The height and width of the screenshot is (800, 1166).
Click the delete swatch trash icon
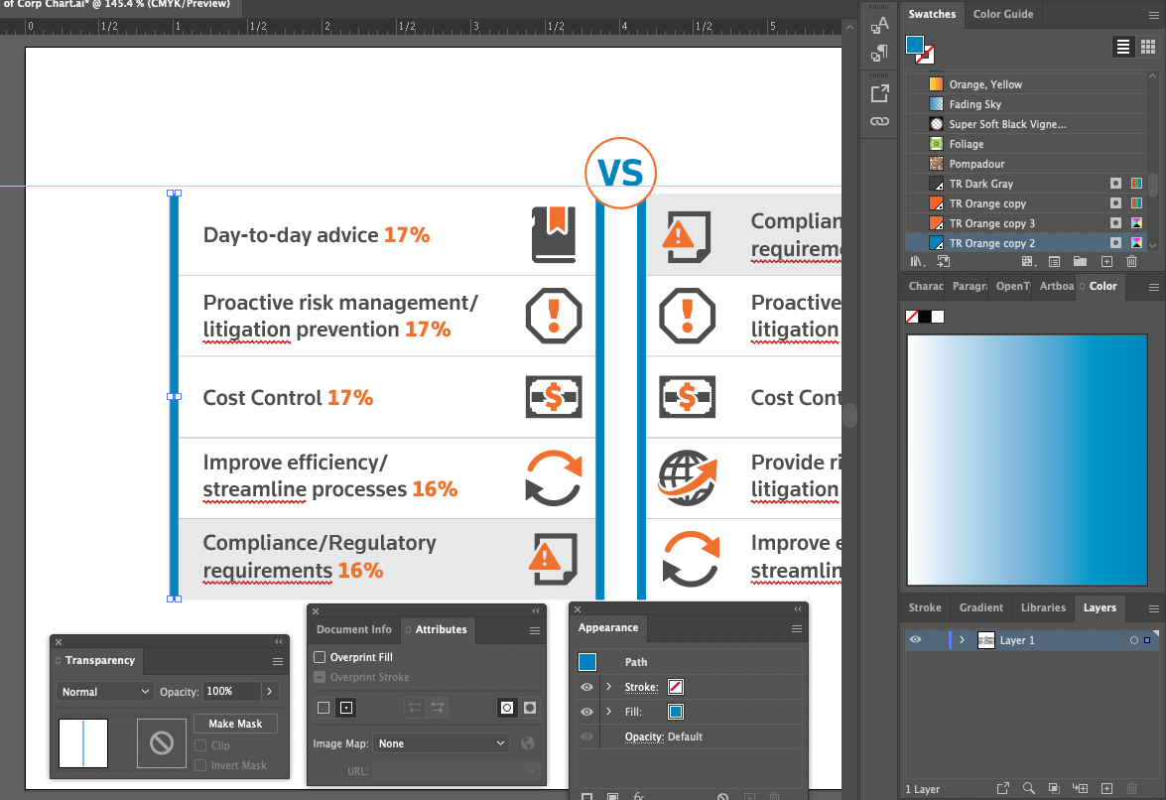pyautogui.click(x=1131, y=261)
